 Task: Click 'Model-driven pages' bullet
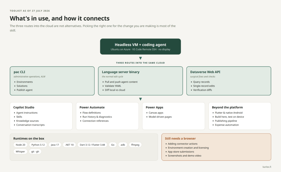(160, 117)
